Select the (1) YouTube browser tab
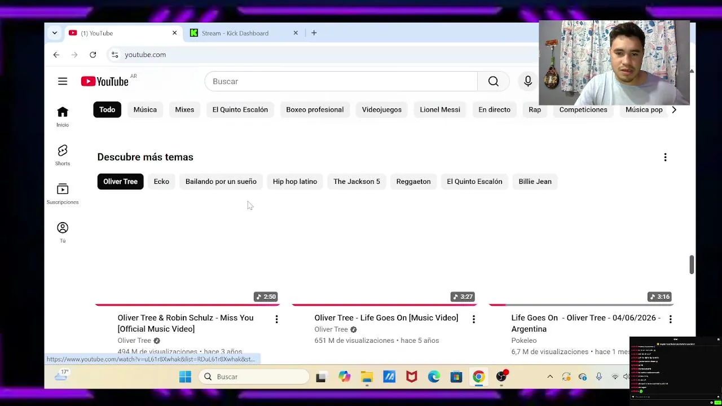722x406 pixels. pos(123,33)
